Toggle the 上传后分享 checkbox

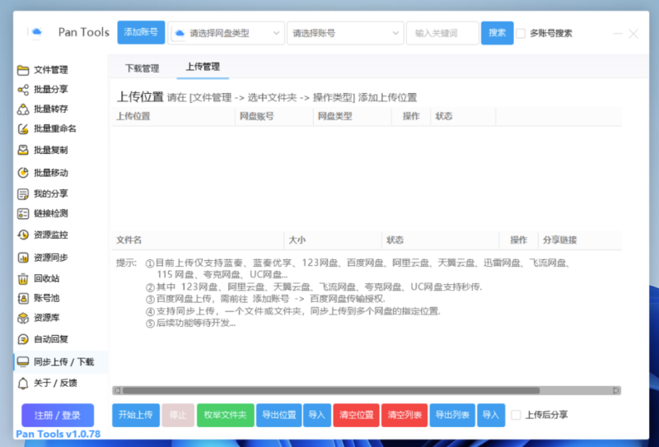click(516, 415)
